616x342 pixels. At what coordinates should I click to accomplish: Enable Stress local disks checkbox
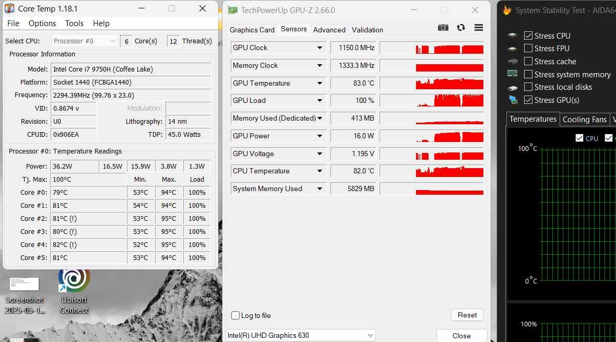coord(528,87)
